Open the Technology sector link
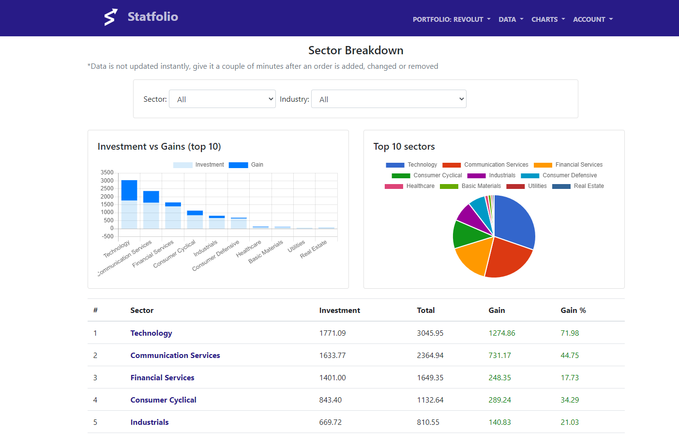Screen dimensions: 679x435 151,333
